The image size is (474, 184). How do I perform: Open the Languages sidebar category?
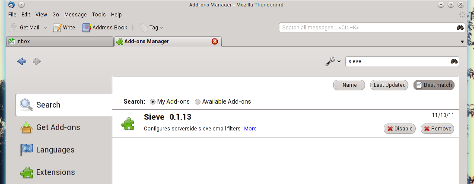coord(55,150)
